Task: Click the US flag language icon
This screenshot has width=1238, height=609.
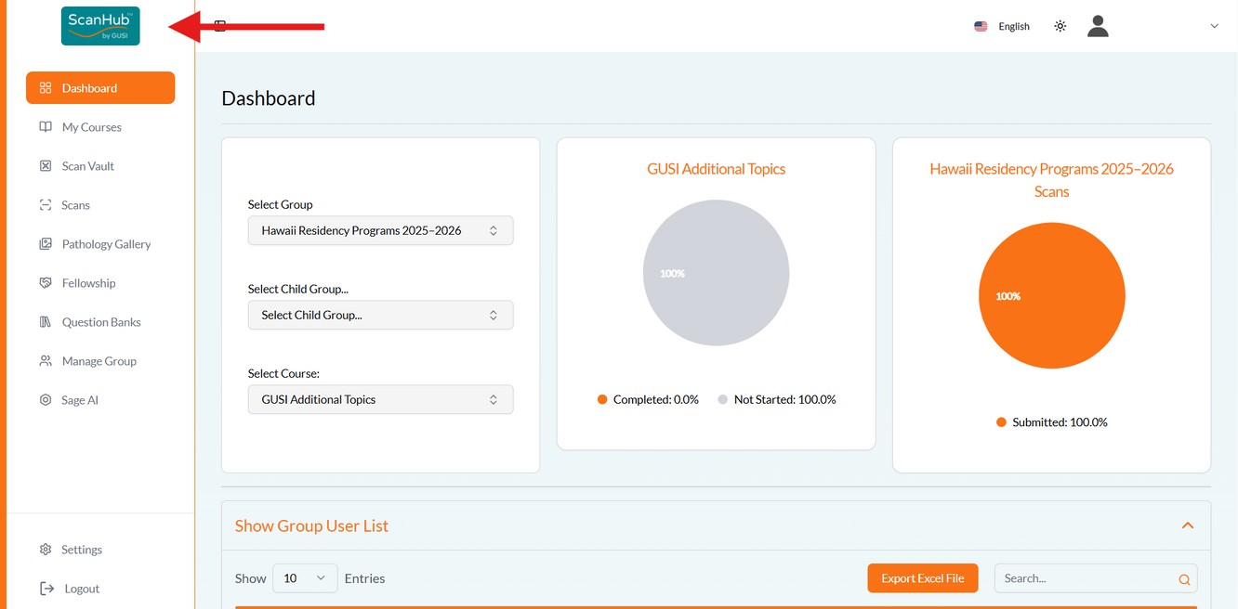Action: (981, 26)
